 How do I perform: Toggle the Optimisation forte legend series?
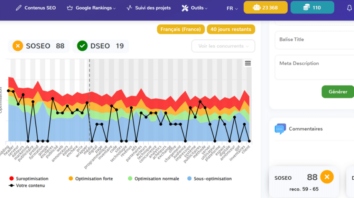click(91, 179)
